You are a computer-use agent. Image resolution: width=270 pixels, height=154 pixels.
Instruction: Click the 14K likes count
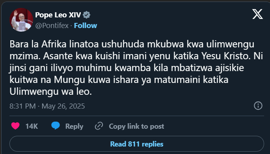point(32,126)
